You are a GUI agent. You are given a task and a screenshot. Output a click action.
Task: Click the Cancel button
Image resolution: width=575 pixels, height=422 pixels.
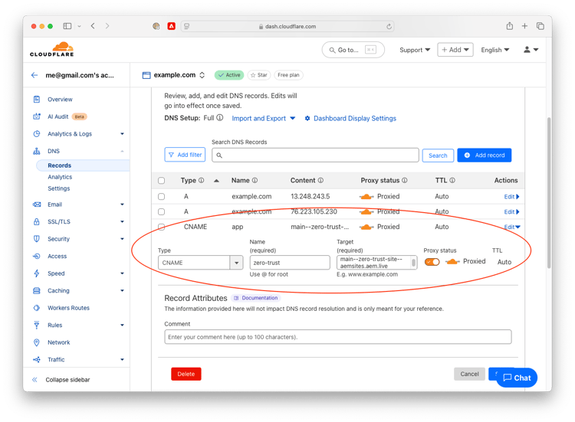point(469,374)
